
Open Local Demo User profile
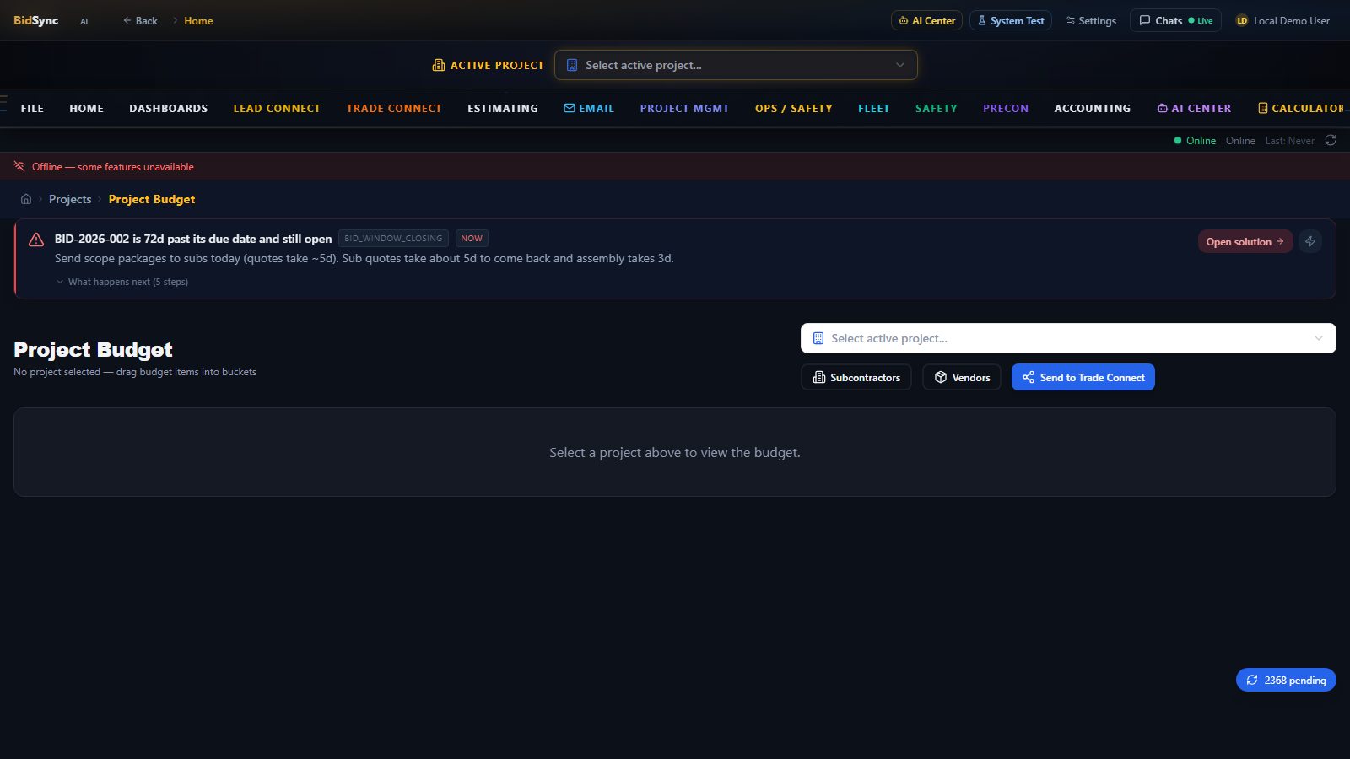pos(1282,20)
